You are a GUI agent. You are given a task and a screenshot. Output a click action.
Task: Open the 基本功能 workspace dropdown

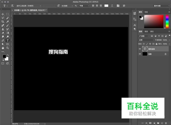[162, 6]
